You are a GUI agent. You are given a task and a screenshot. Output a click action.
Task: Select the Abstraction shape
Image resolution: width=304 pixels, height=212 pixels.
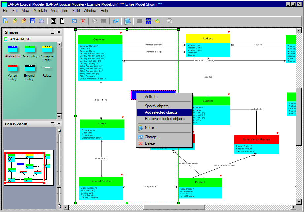(13, 52)
